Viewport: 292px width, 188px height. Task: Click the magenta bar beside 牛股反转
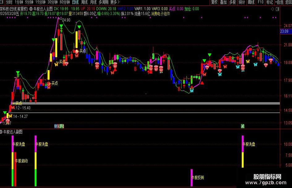tap(192, 178)
